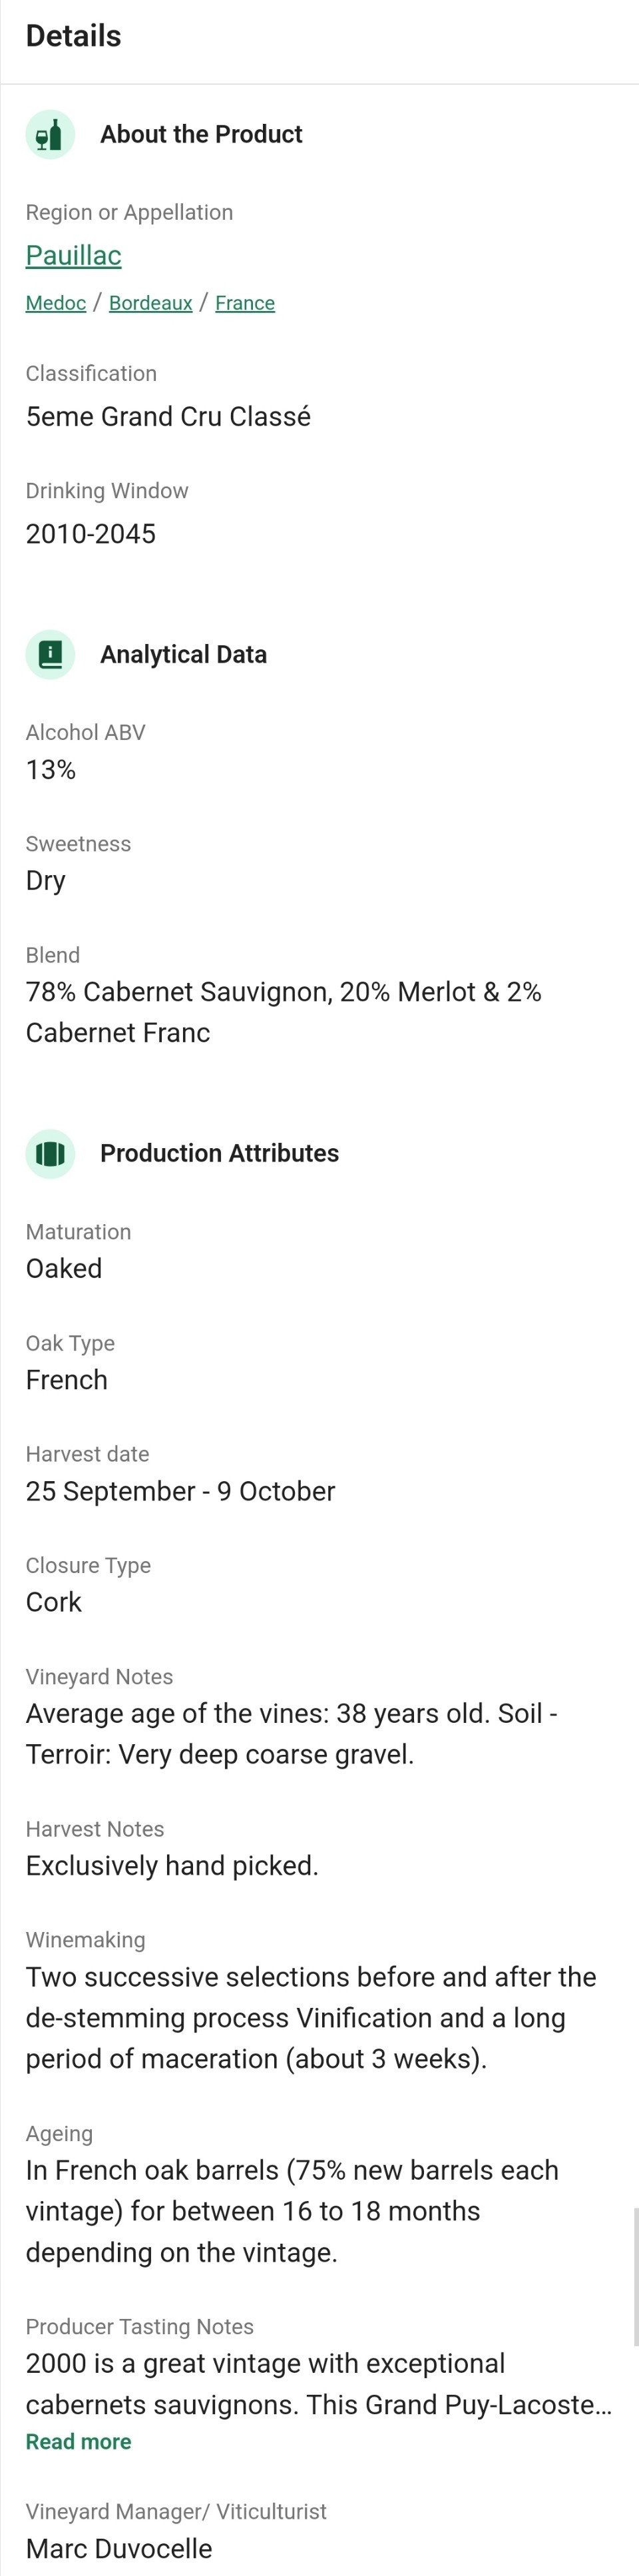
Task: Open the Pauillac appellation link
Action: (x=73, y=256)
